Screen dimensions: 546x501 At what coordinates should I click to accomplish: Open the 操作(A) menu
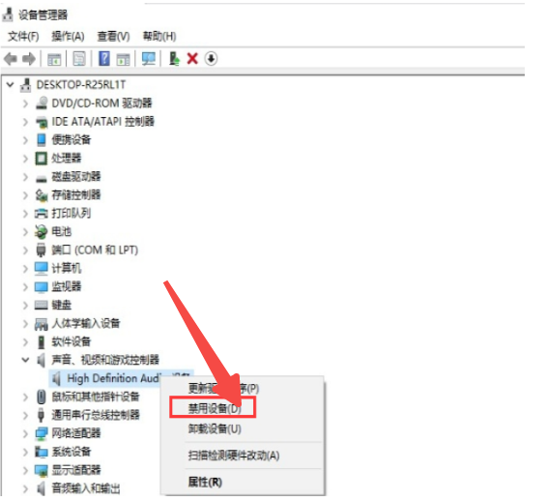pos(68,36)
